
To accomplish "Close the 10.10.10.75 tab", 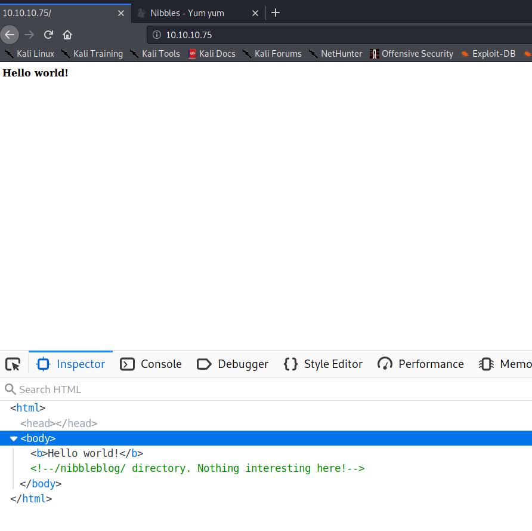I will coord(121,13).
